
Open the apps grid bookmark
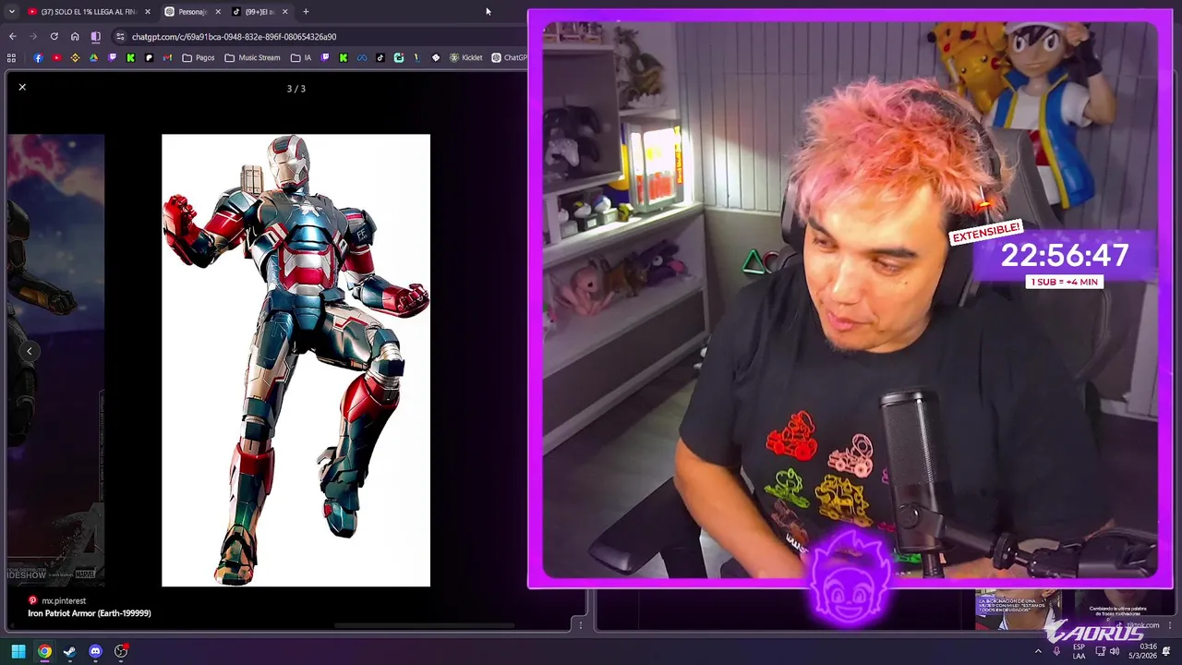point(11,57)
